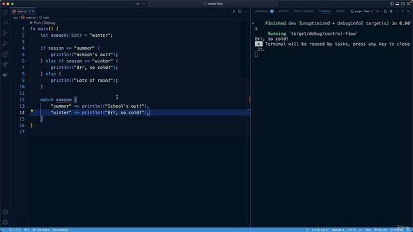Click the UTF-8 encoding indicator

(x=351, y=229)
